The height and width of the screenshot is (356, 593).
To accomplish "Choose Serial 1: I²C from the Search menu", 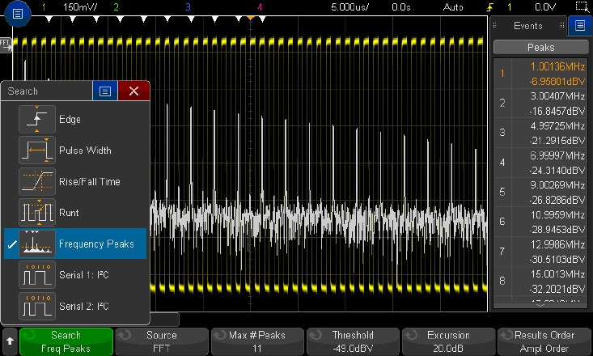I will click(75, 274).
